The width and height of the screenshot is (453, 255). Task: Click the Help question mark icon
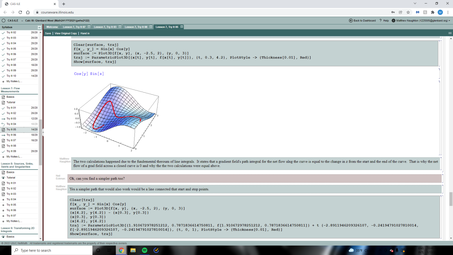coord(380,21)
